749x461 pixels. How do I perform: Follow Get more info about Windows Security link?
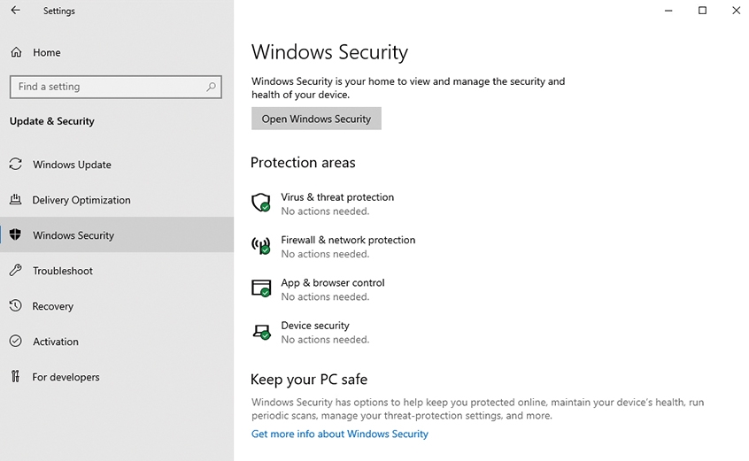[x=340, y=434]
